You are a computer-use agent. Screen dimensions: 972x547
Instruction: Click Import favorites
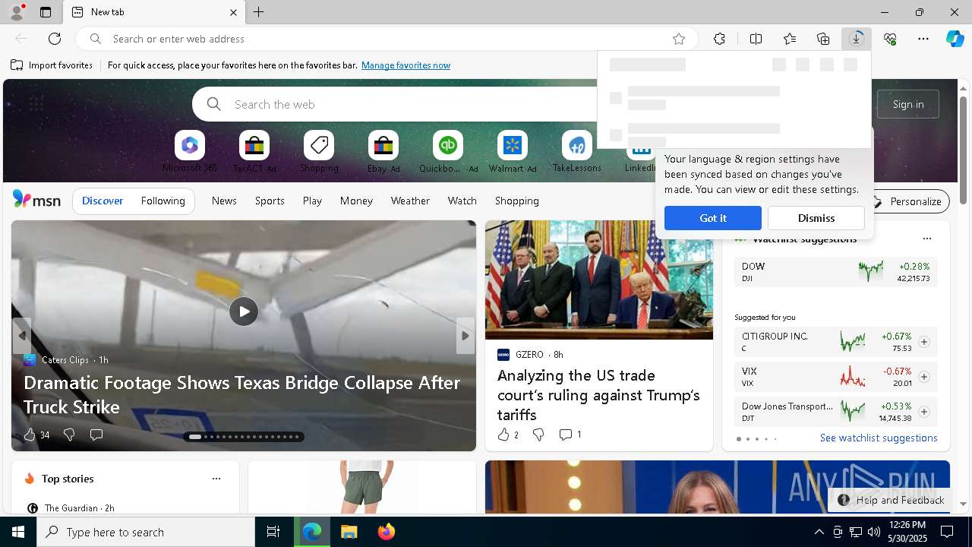click(x=52, y=65)
